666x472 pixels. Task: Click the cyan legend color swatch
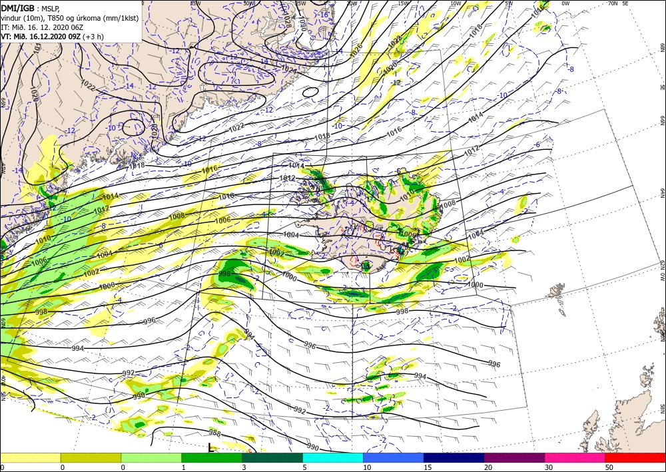333,457
